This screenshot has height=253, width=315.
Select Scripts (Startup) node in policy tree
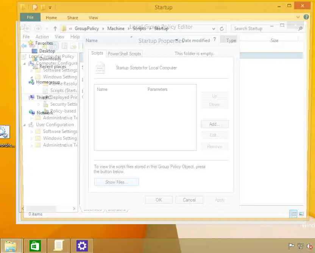point(64,91)
